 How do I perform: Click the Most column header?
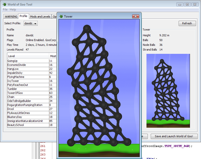pos(53,56)
